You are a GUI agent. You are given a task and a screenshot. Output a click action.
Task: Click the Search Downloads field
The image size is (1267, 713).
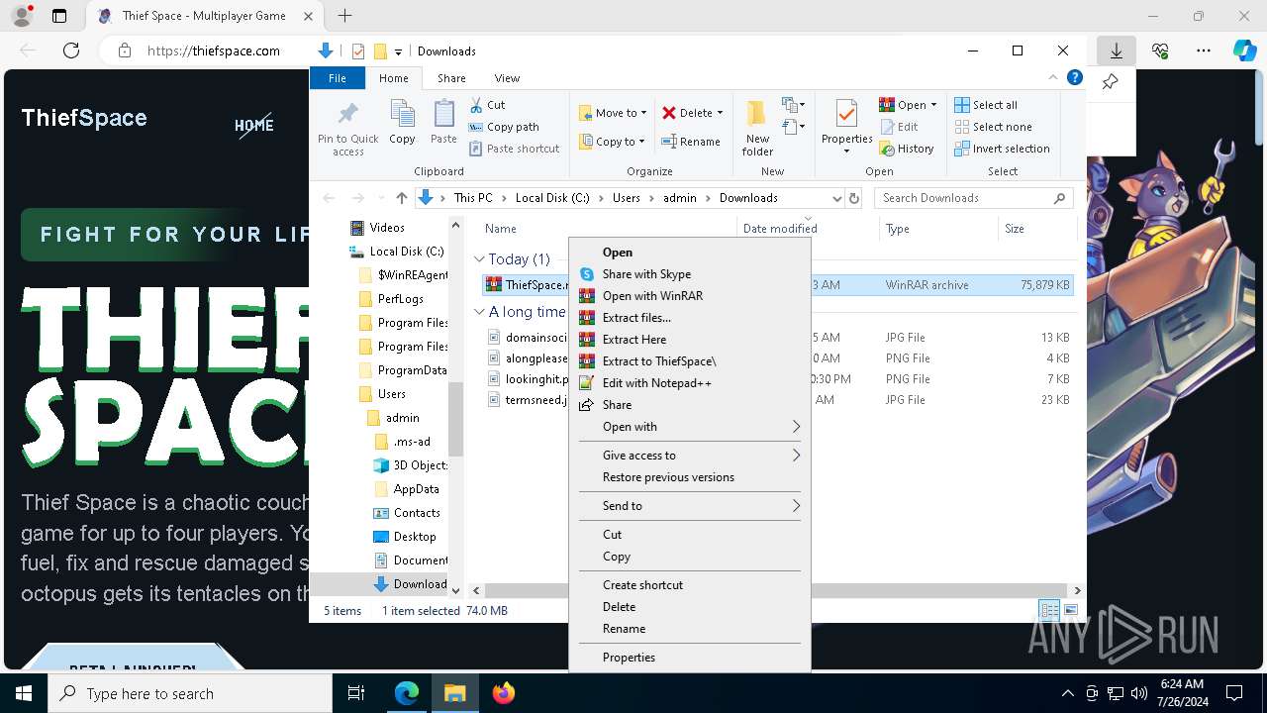coord(974,198)
